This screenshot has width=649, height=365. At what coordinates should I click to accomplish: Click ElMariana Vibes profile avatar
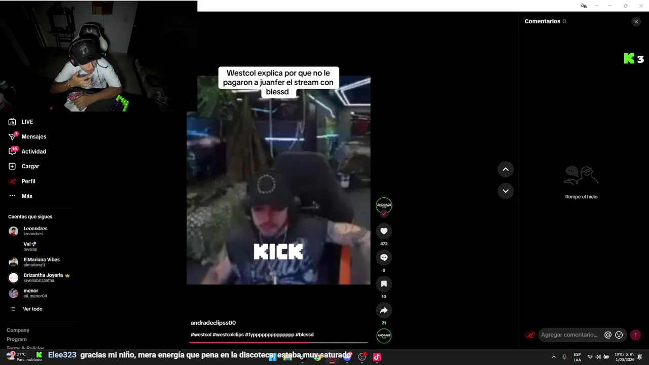14,262
